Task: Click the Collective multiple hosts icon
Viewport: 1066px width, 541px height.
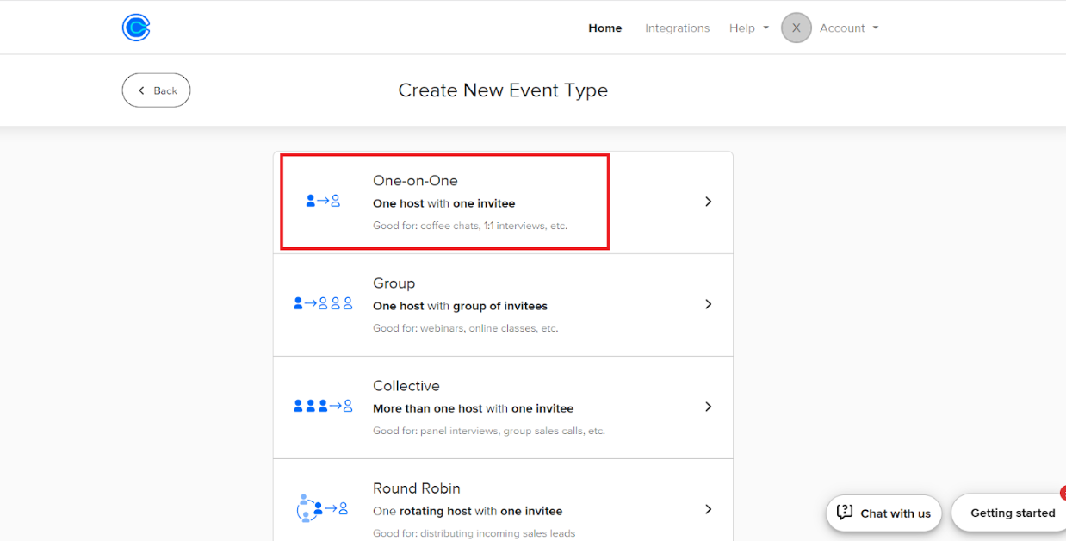Action: click(x=323, y=406)
